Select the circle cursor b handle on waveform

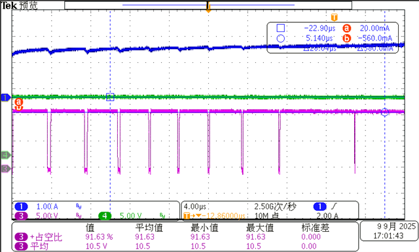(385, 112)
